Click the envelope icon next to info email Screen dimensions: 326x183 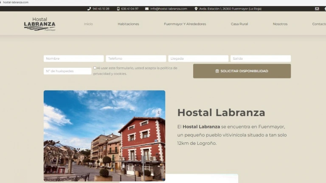pyautogui.click(x=147, y=8)
